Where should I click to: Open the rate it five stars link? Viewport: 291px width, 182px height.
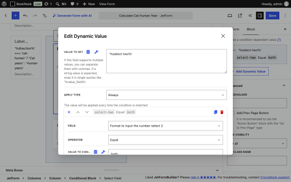coord(203,177)
